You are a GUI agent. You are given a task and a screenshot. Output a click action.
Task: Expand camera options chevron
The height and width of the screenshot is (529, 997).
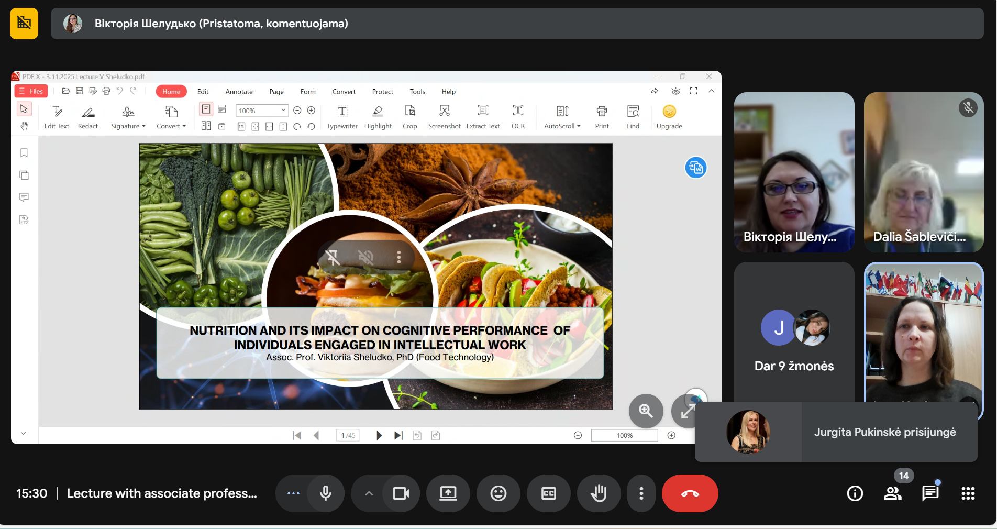(x=369, y=493)
